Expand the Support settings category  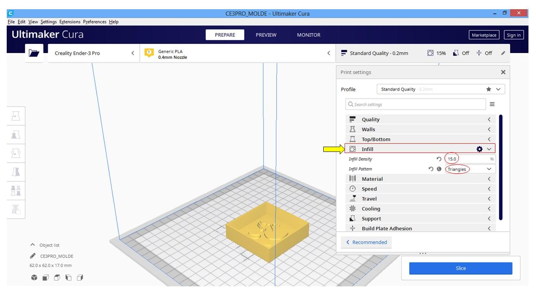coord(420,218)
